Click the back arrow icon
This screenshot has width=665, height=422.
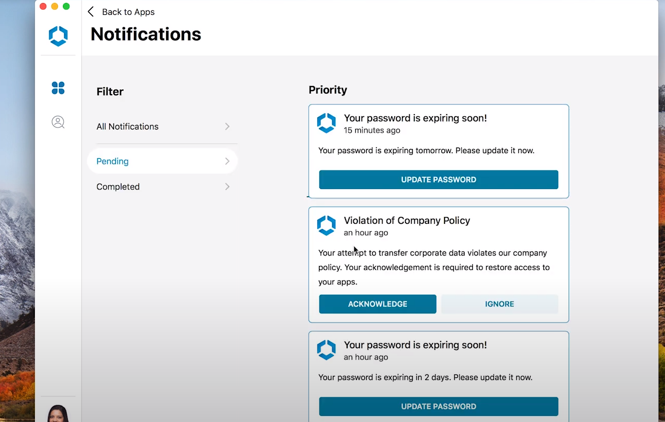coord(91,12)
